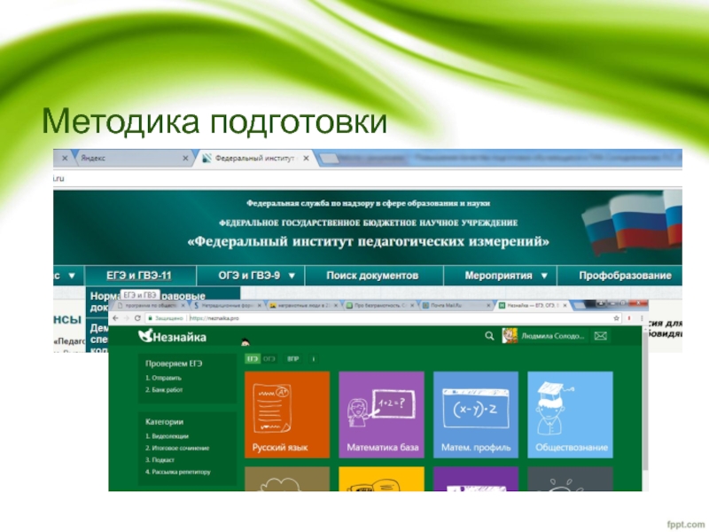Screen dimensions: 709x532
Task: Click the search magnifier icon on Незнайка
Action: click(x=488, y=336)
